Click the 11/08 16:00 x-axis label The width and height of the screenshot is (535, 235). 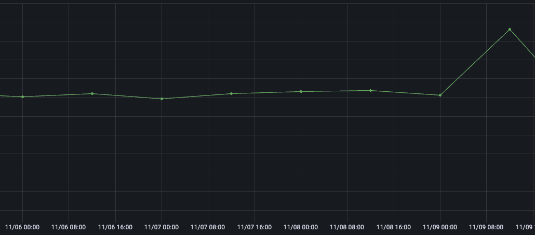(394, 227)
